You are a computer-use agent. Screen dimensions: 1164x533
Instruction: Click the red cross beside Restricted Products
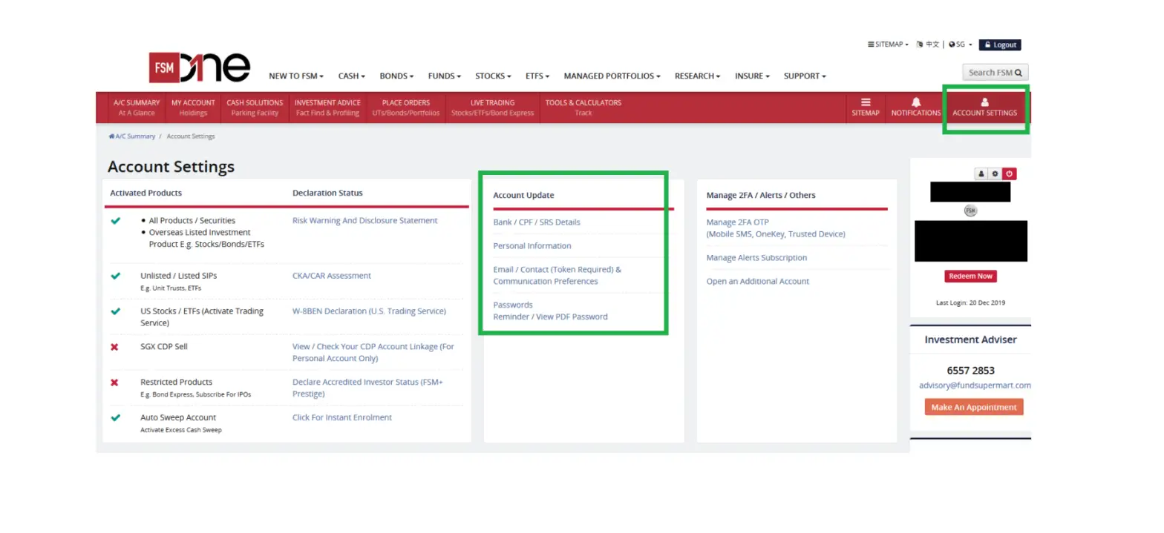click(114, 382)
